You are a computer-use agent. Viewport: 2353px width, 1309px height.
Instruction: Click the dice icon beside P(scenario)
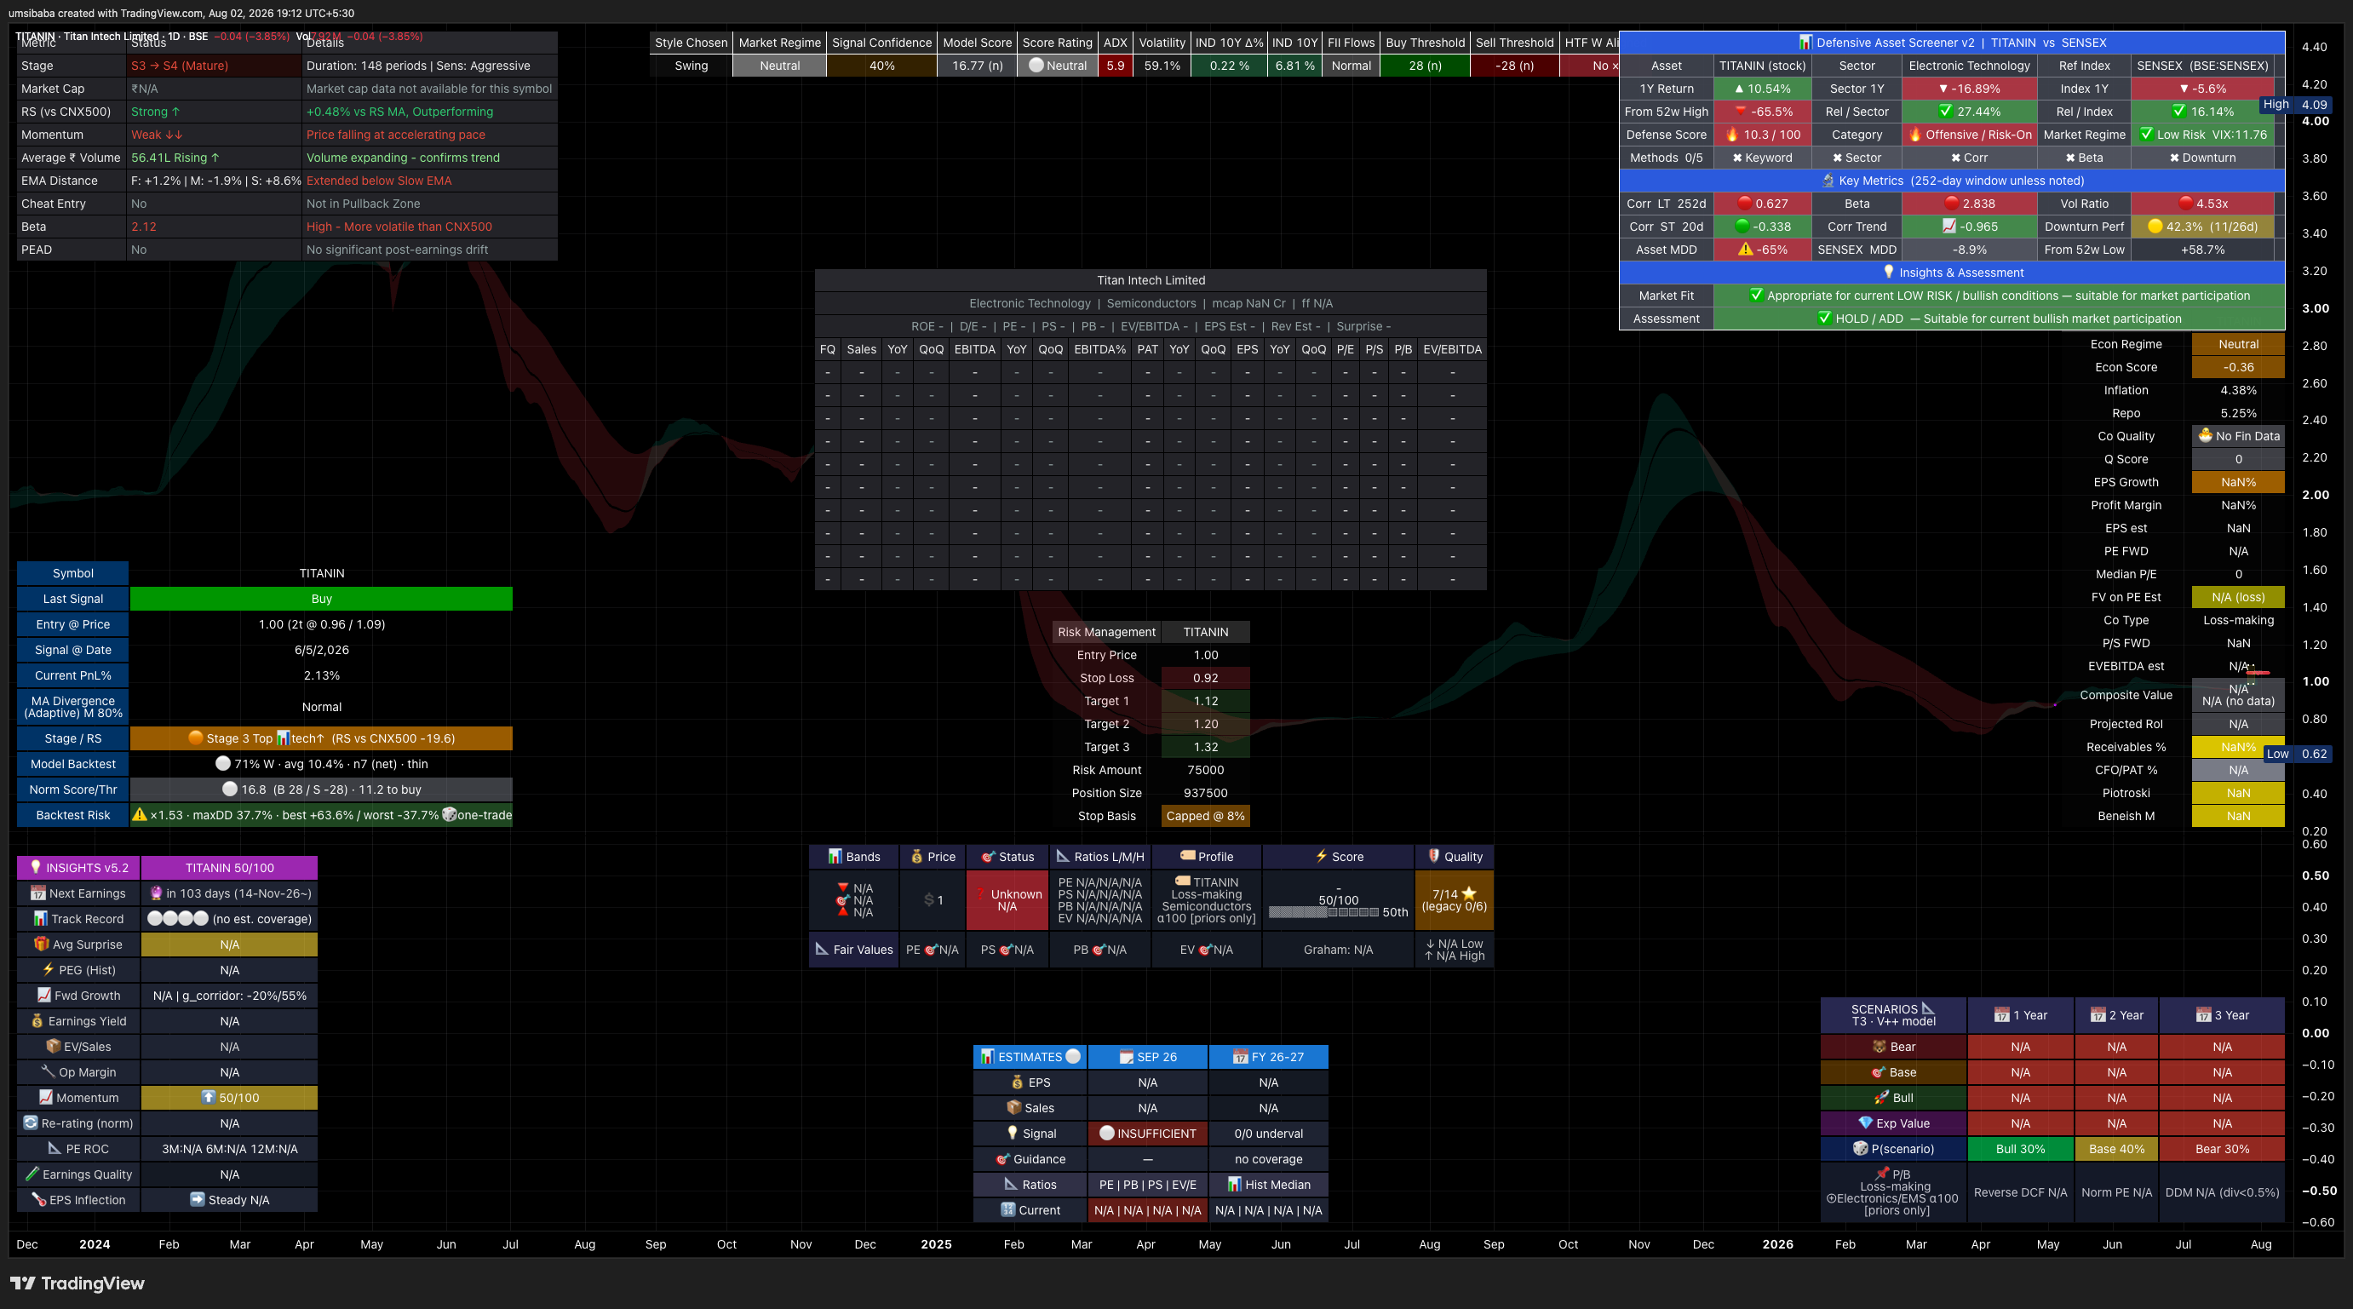[x=1861, y=1149]
